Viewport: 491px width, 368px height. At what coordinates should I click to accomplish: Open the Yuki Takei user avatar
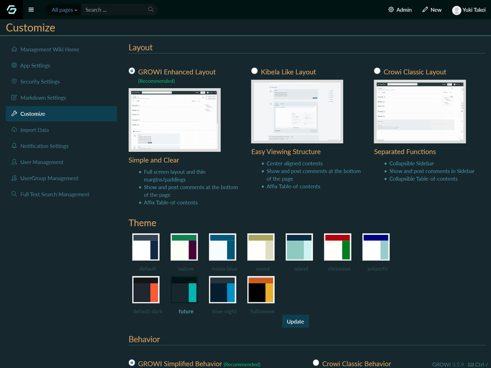457,10
